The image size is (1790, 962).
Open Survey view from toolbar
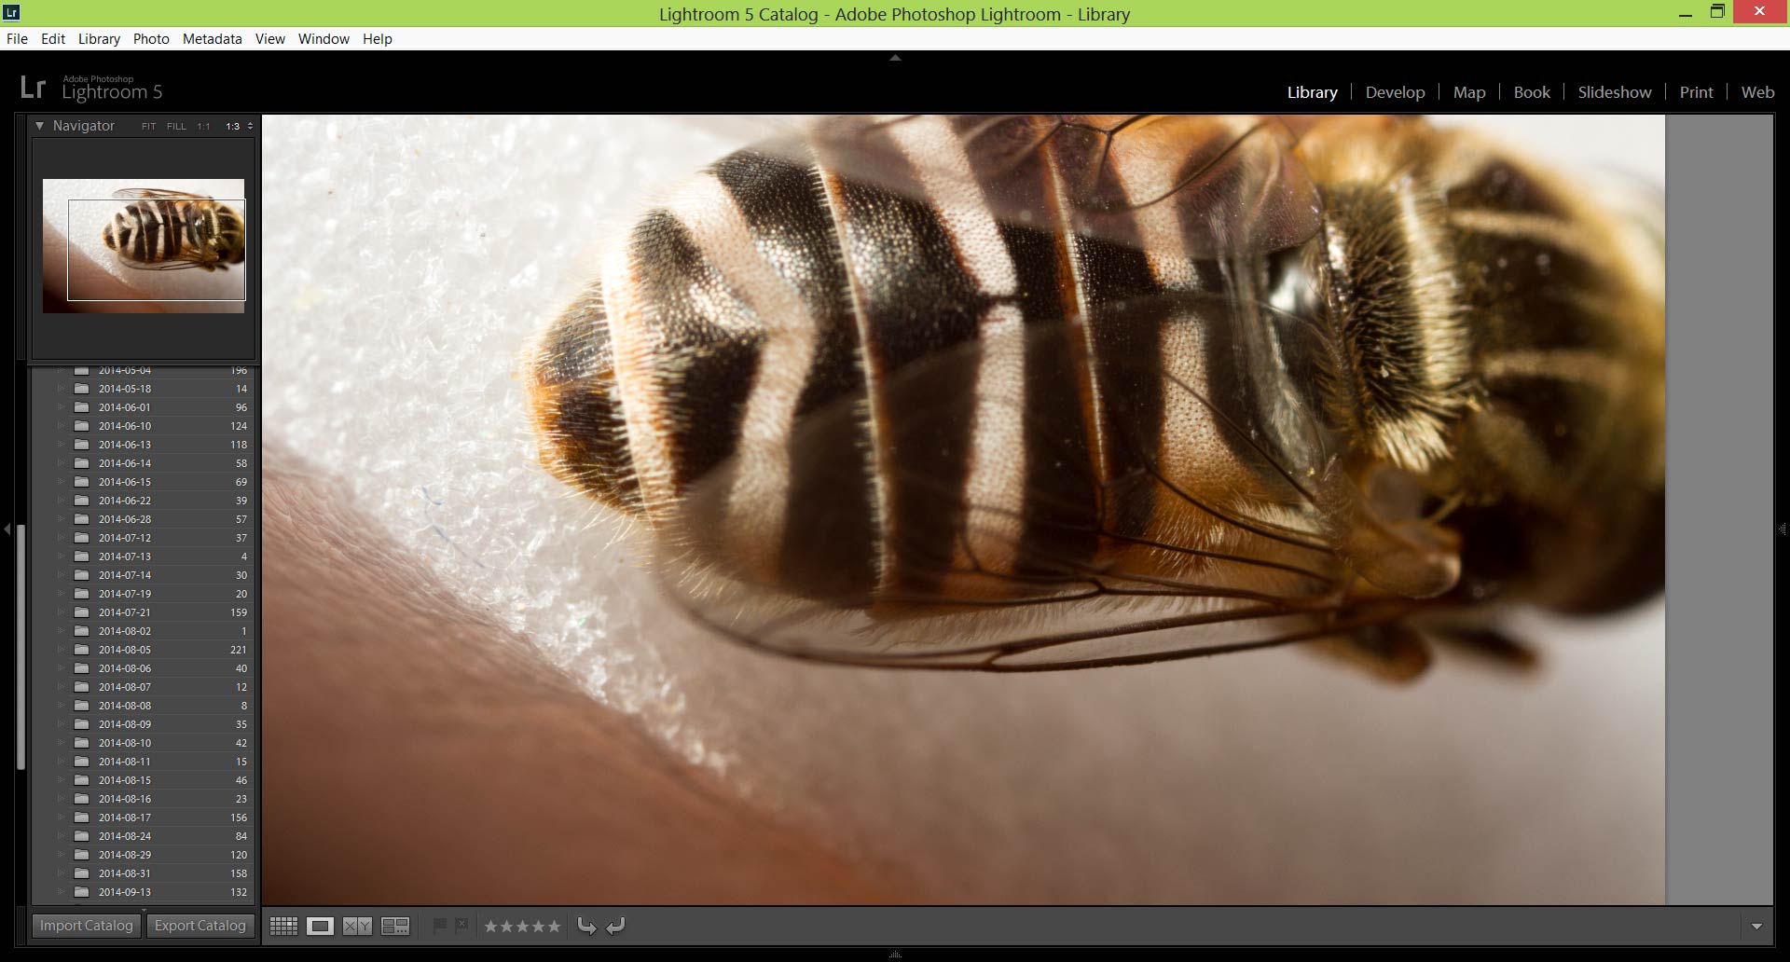(395, 926)
